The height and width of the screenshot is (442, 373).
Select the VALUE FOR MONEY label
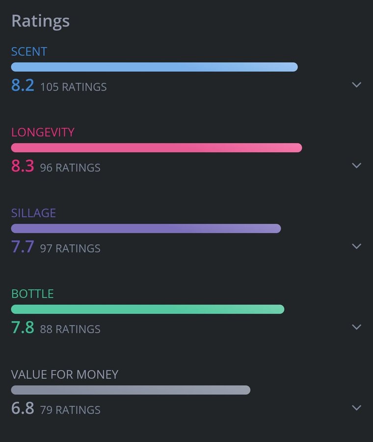tap(65, 375)
